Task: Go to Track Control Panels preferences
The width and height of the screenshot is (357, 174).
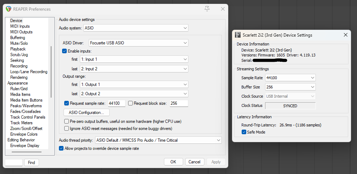Action: pos(28,117)
